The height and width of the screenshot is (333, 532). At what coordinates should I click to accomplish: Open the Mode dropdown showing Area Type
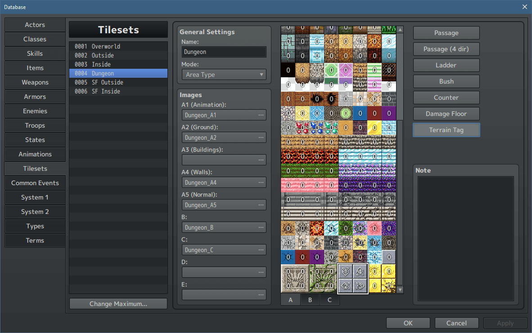point(224,75)
